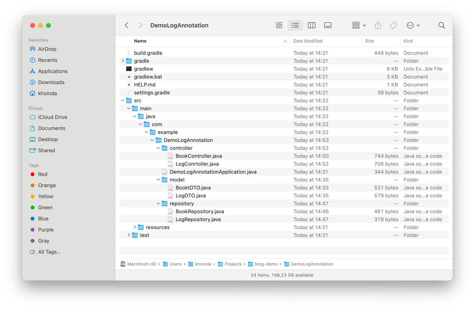Screen dimensions: 475x310
Task: Sort by Date Modified column header
Action: 308,41
